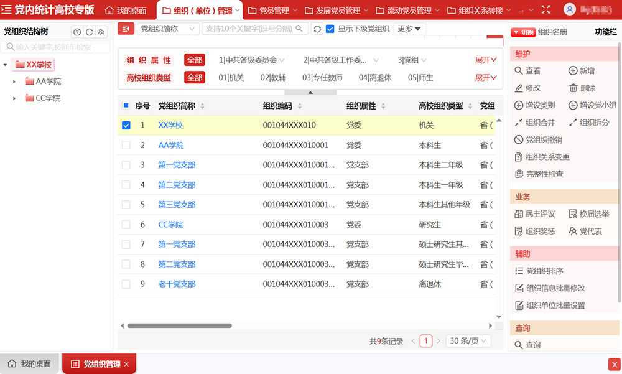The height and width of the screenshot is (374, 622).
Task: Click the hamburger menu icon at top-left
Action: tap(6, 9)
